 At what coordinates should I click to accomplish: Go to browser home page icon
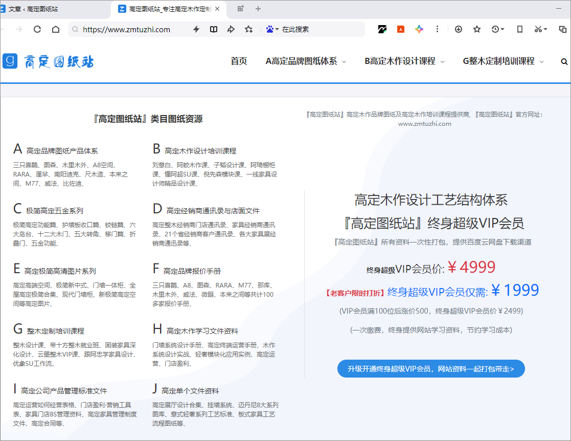[56, 29]
